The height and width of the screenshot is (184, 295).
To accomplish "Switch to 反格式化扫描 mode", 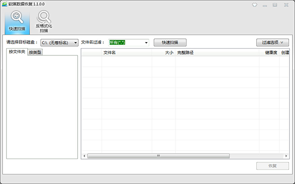I will [44, 22].
